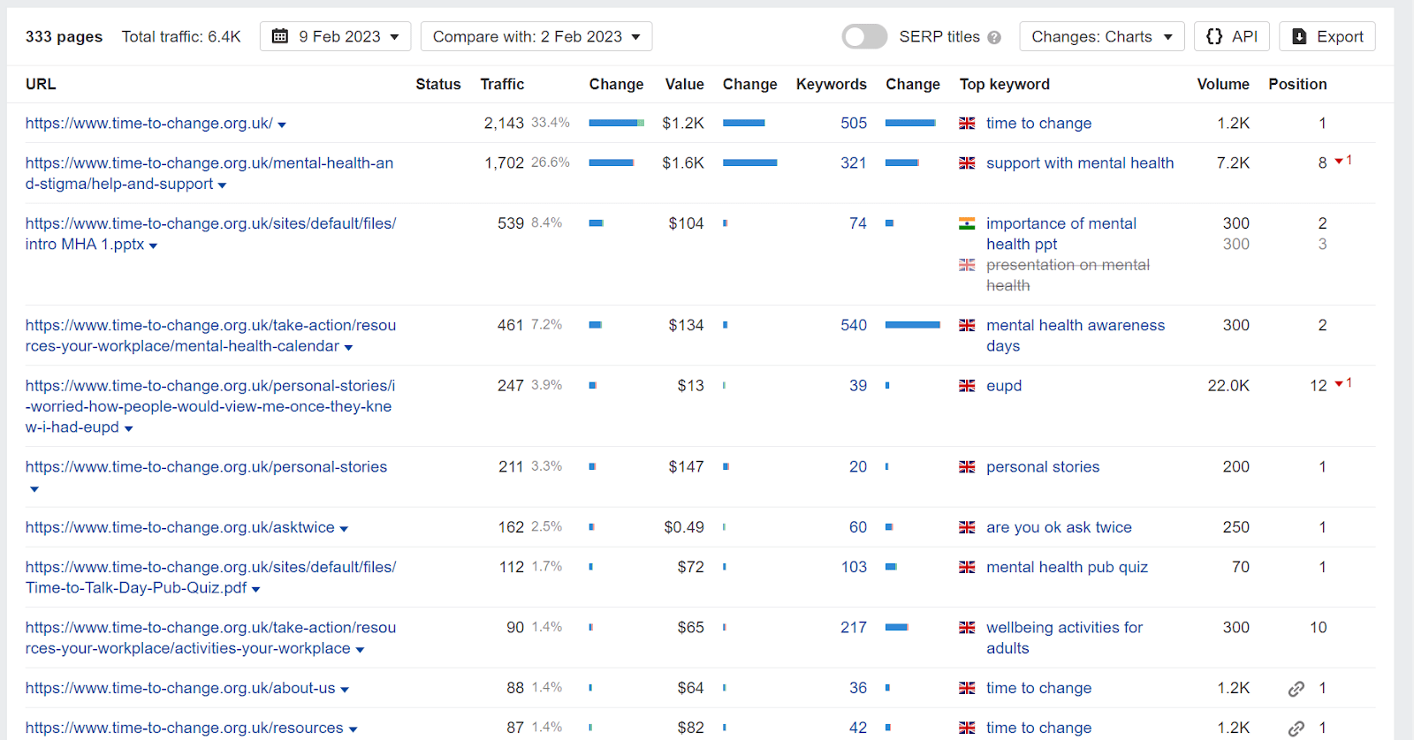Expand the mental-health-calendar dropdown arrow
The height and width of the screenshot is (740, 1414).
348,348
